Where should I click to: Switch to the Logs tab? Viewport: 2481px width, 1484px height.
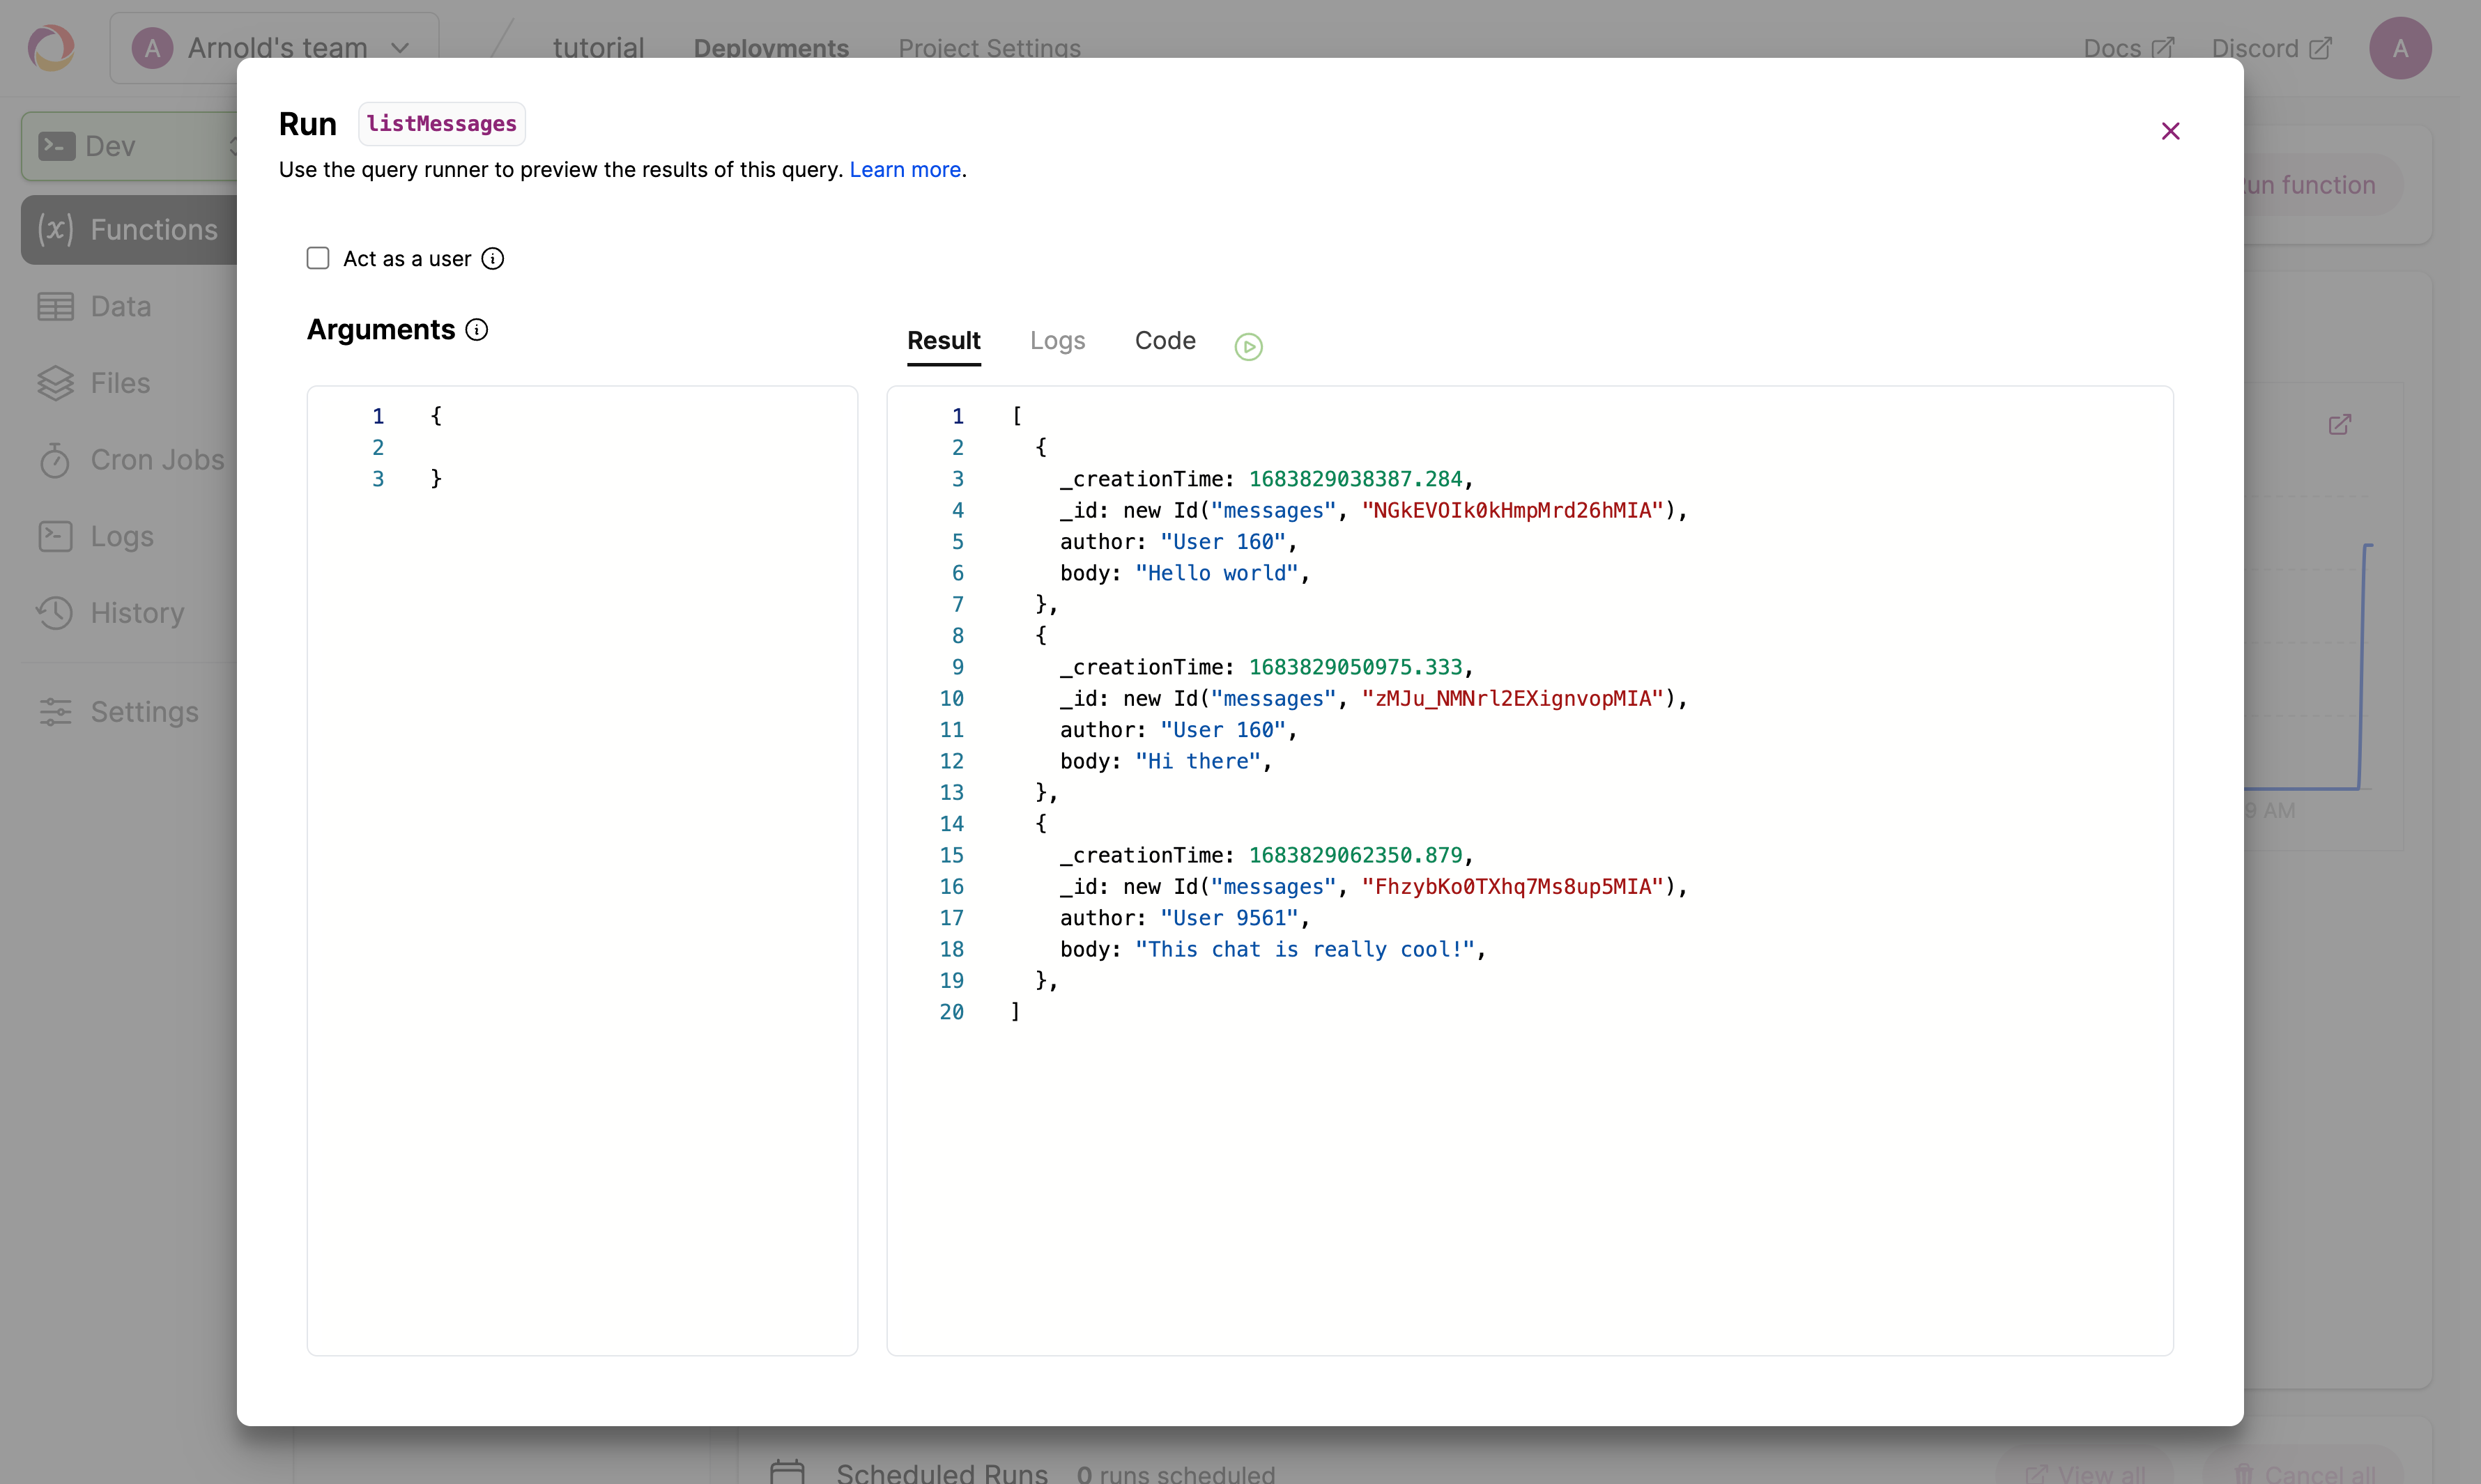pos(1057,341)
